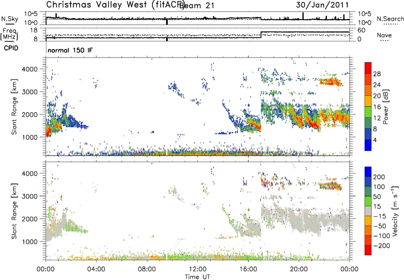Click the 'Velocity [m s-1]' colorbar label

[395, 211]
